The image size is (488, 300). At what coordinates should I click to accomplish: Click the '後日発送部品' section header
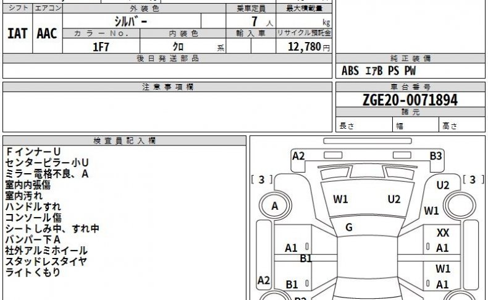(167, 58)
